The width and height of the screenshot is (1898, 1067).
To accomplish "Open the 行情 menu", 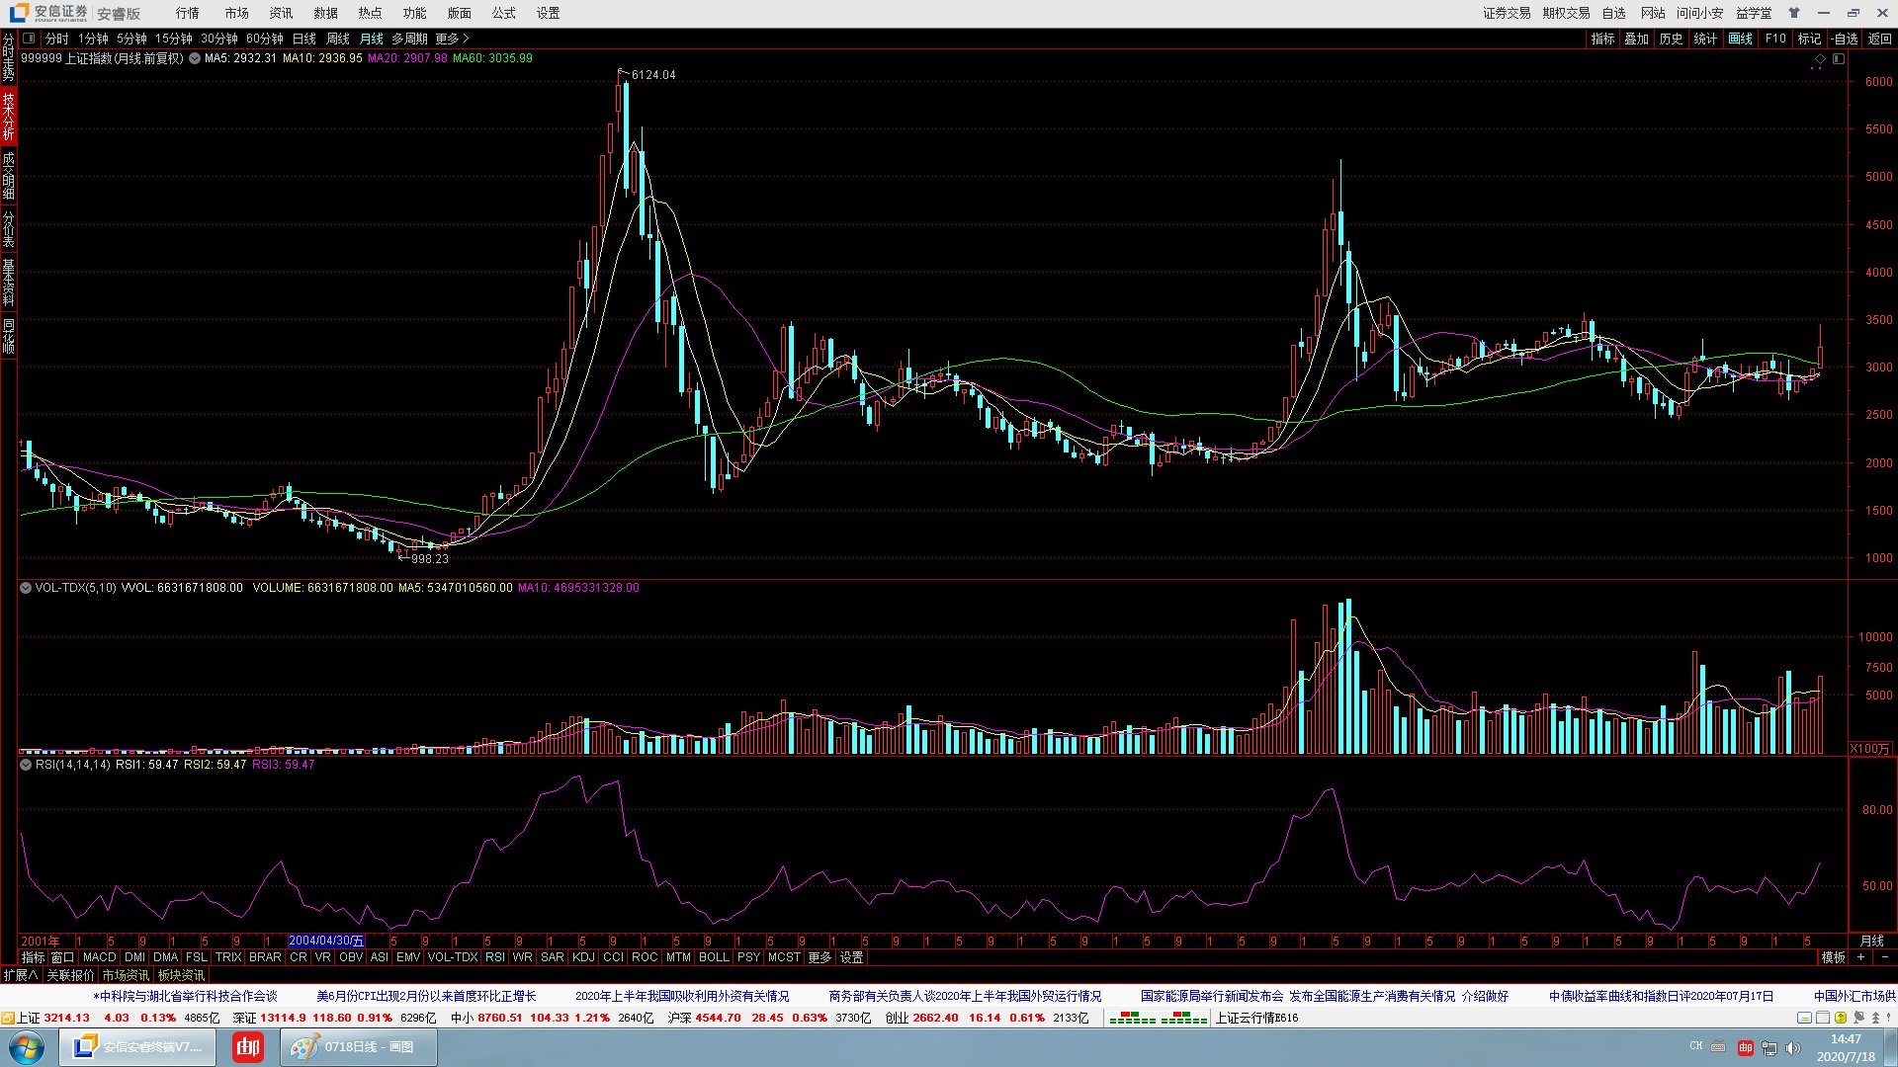I will (x=187, y=13).
